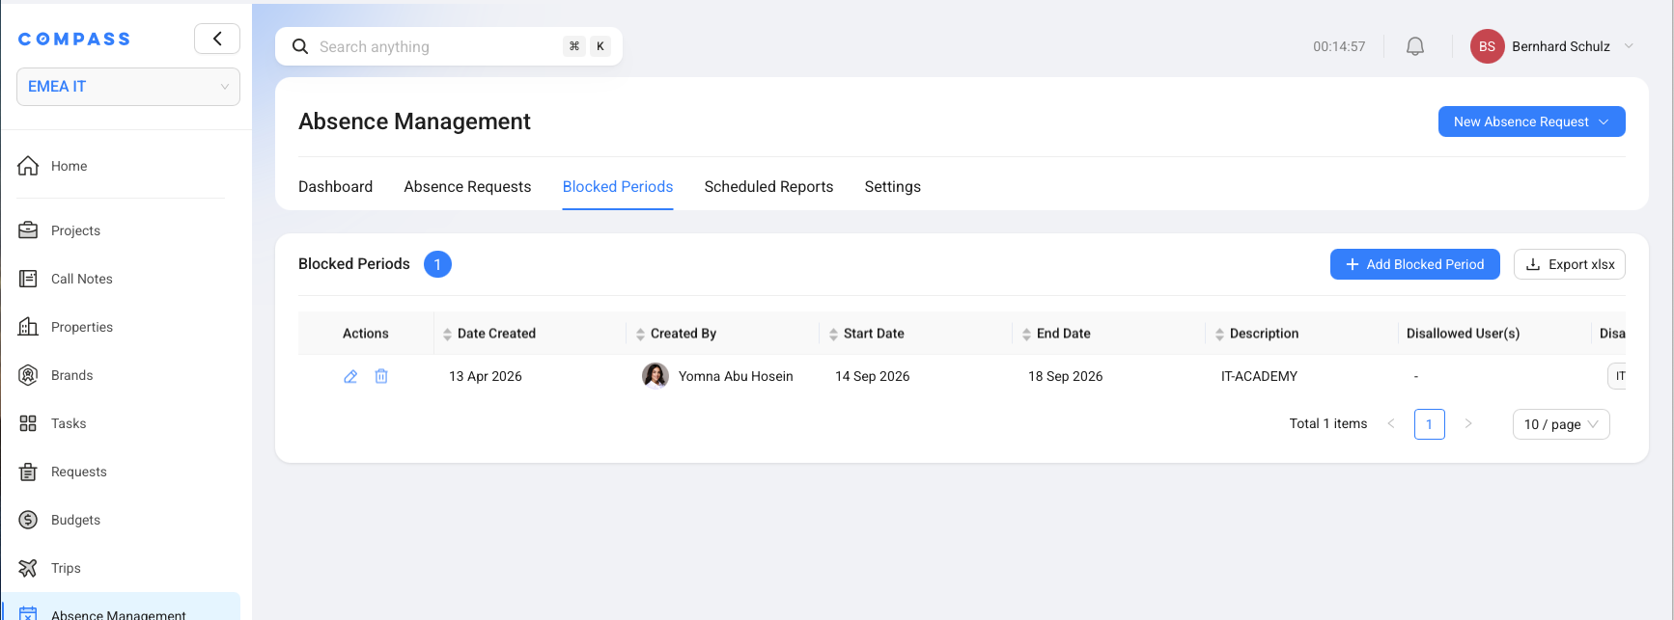Click the 18 Sep 2026 end date
Viewport: 1674px width, 620px height.
coord(1066,376)
